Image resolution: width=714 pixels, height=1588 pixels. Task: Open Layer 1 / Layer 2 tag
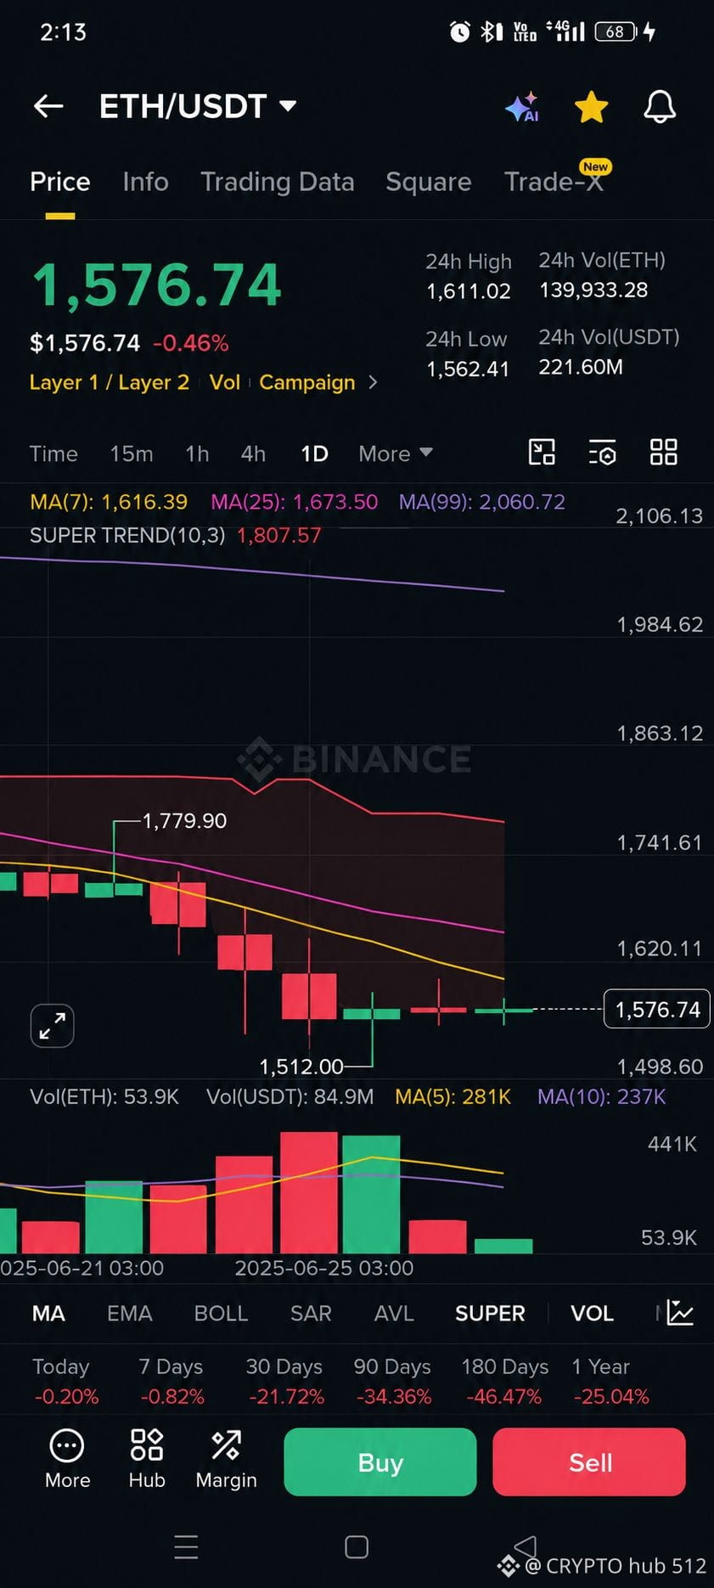110,382
